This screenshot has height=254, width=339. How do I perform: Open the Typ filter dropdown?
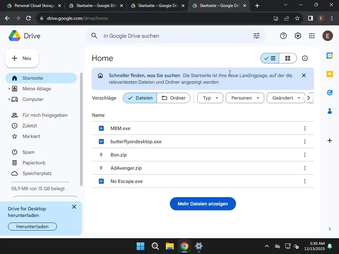coord(210,98)
